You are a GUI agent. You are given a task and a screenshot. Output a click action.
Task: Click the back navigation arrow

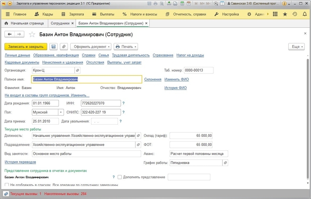click(9, 34)
